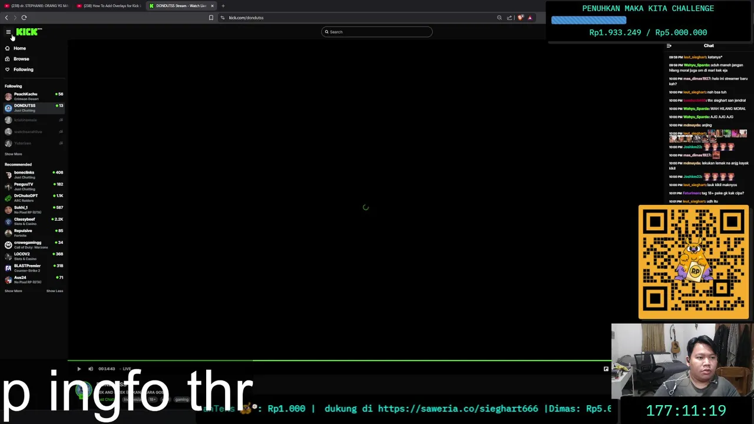Screen dimensions: 754x424
Task: Open offline channel watchsarahlive
Action: click(x=34, y=132)
